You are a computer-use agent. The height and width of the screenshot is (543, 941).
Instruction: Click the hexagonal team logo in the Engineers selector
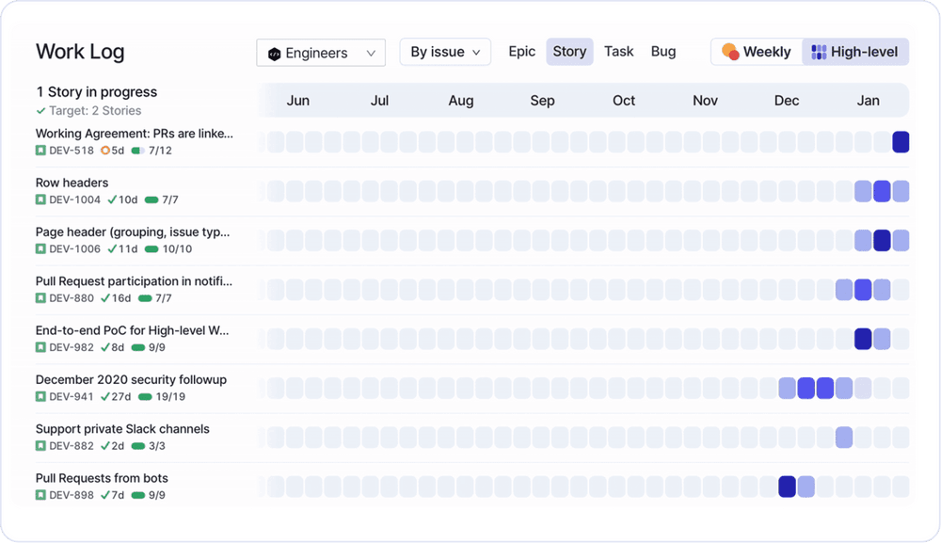pyautogui.click(x=274, y=52)
